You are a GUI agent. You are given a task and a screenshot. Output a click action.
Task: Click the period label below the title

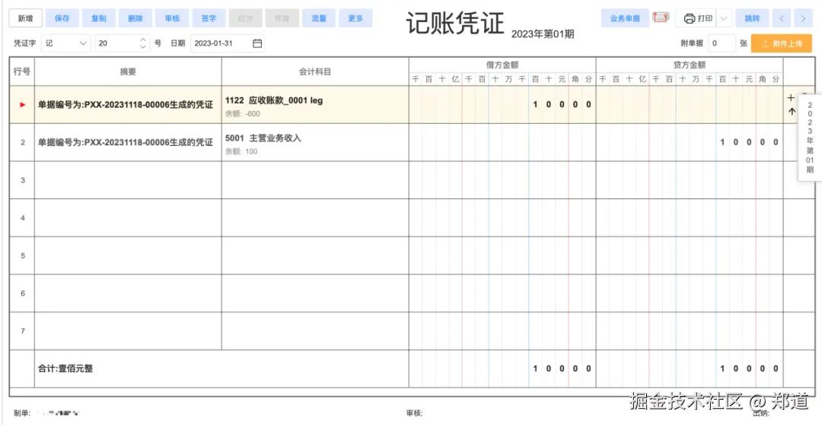tap(543, 34)
